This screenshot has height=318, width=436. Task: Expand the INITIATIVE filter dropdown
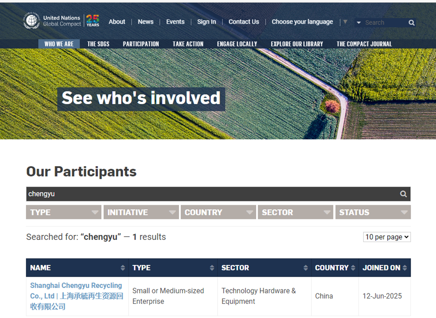[x=141, y=212]
